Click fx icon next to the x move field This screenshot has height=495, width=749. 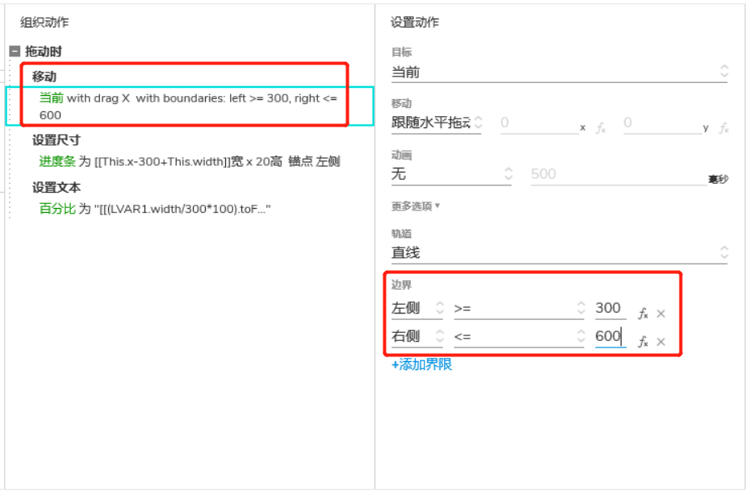point(601,128)
